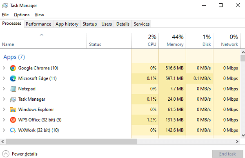Select the WXWork (32 bit) (10) row name
Image resolution: width=245 pixels, height=158 pixels.
[x=39, y=130]
